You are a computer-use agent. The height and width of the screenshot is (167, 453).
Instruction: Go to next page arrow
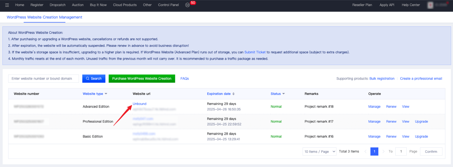[383, 151]
